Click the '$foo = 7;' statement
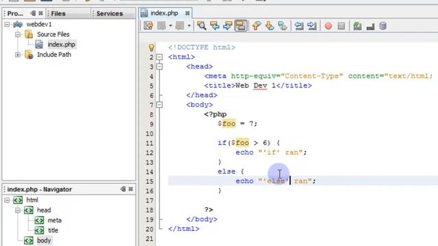Screen dimensions: 438x246 click(237, 124)
